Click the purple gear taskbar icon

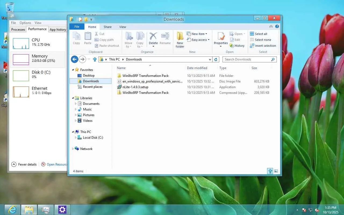(62, 210)
